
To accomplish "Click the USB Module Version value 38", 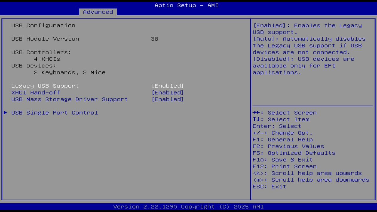I will pos(155,39).
